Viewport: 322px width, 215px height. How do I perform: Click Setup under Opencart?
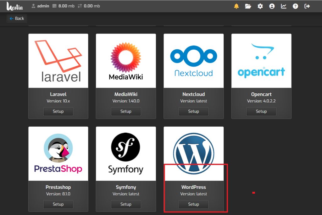click(261, 112)
